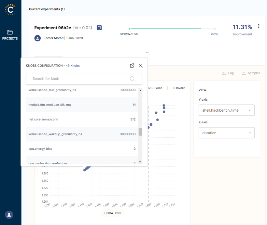The image size is (267, 225).
Task: Toggle the 0 Invalid samples filter
Action: click(179, 88)
